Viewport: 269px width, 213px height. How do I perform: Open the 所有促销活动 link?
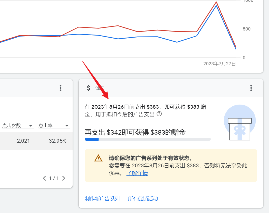pos(143,199)
